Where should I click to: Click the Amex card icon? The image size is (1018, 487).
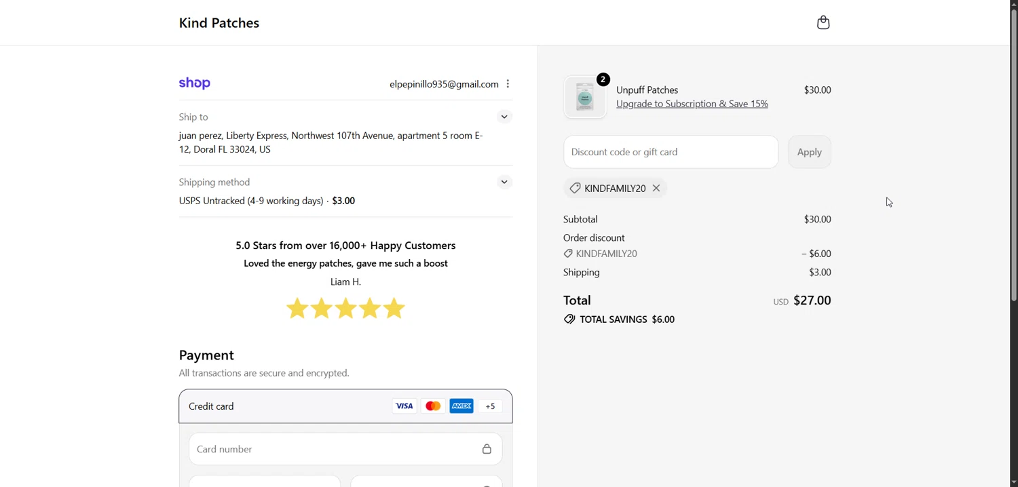tap(461, 406)
